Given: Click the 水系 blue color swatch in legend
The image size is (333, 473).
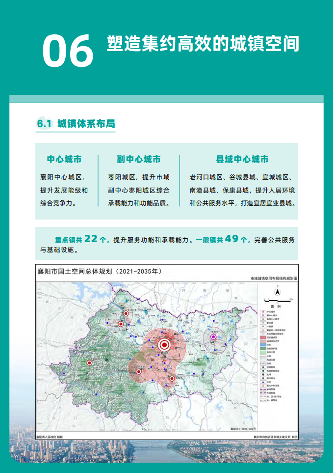Looking at the screenshot, I should coord(263,345).
